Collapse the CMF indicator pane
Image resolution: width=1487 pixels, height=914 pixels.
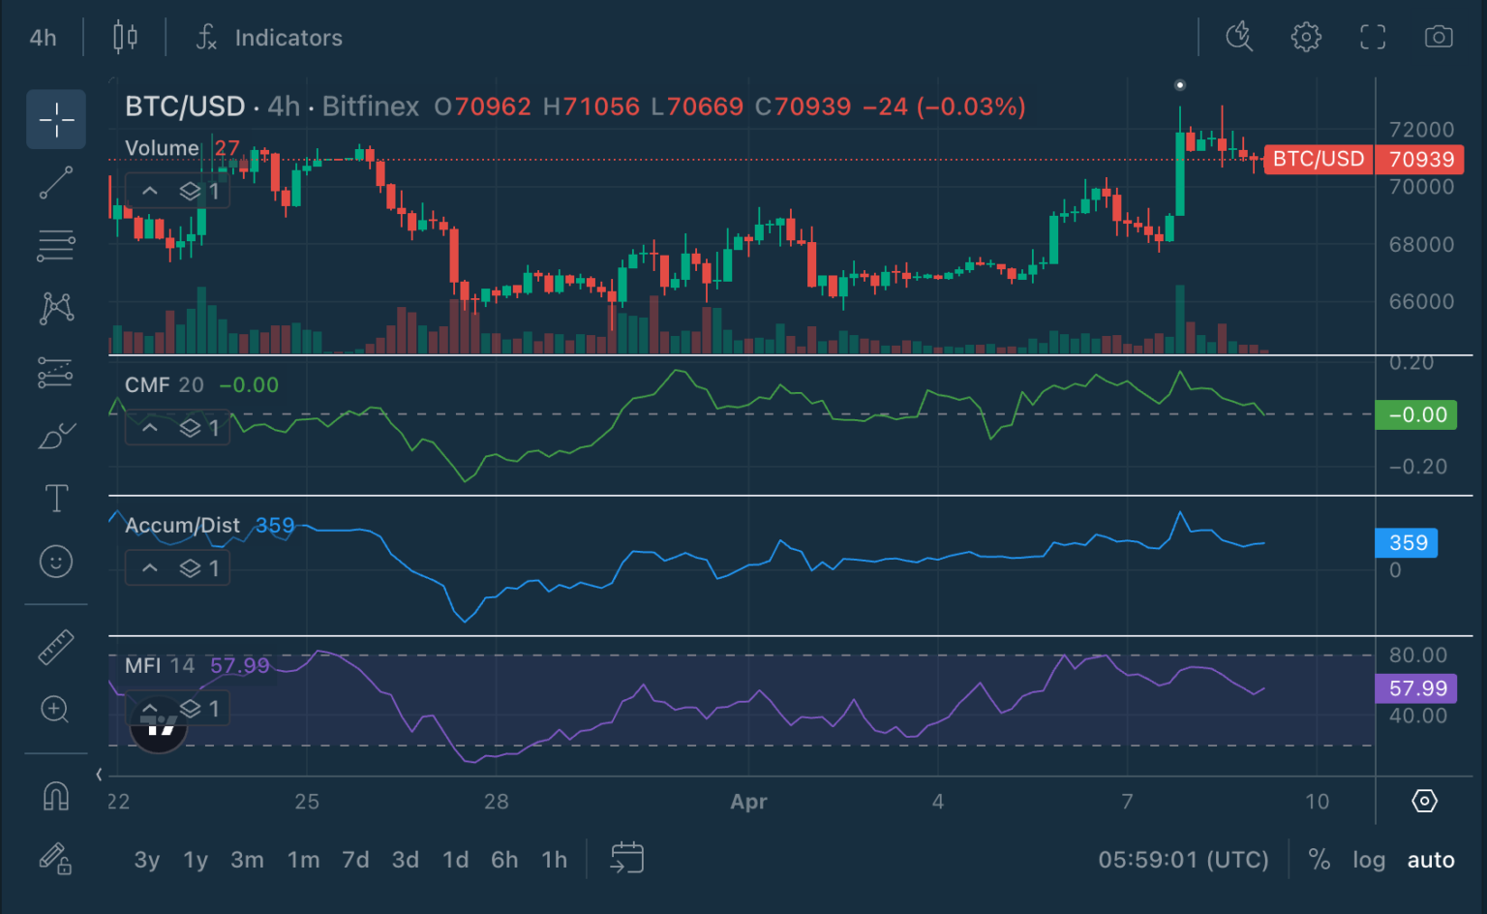[150, 427]
